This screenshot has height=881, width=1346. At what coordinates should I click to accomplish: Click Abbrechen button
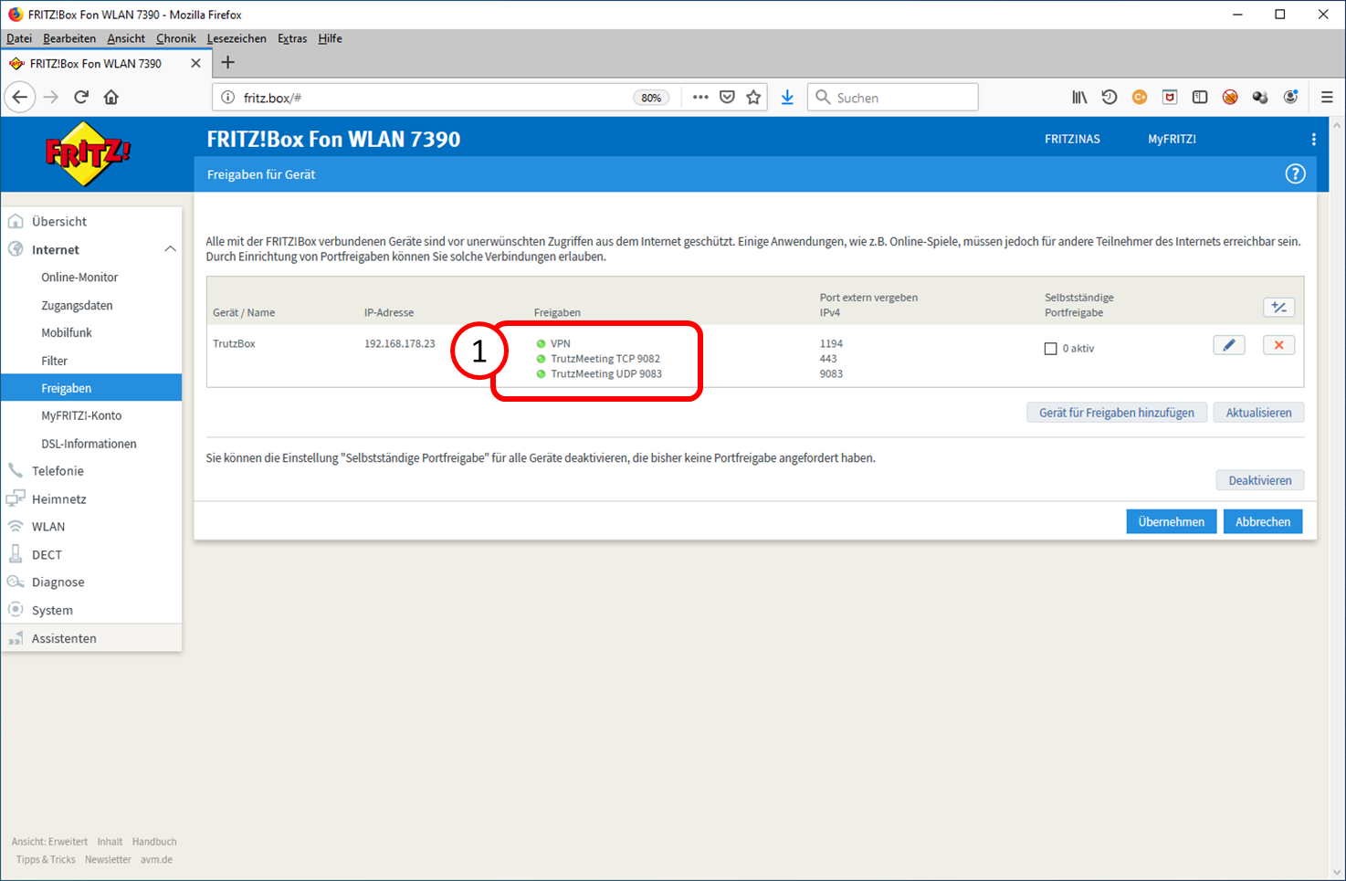click(1263, 521)
